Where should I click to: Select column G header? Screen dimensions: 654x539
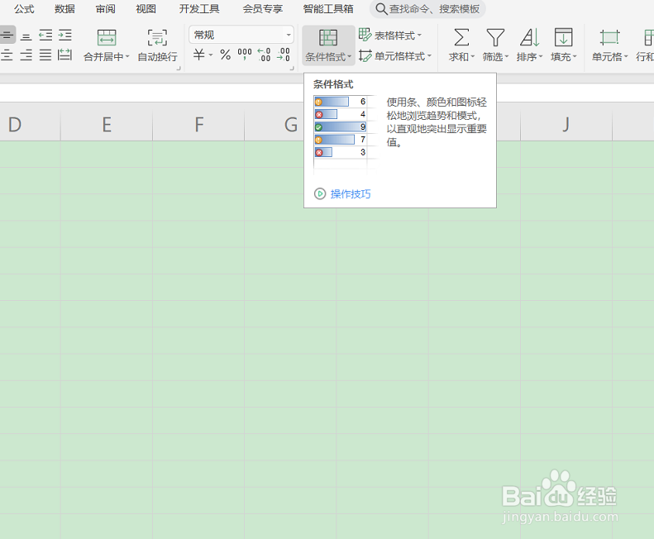point(274,124)
